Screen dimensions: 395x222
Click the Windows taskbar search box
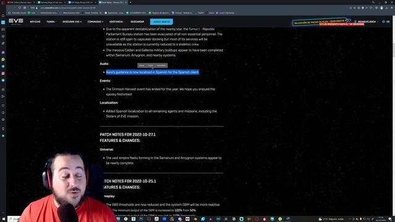point(14,220)
